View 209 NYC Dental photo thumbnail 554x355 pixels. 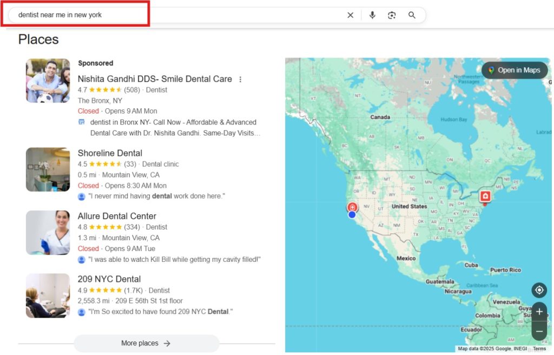click(x=48, y=295)
